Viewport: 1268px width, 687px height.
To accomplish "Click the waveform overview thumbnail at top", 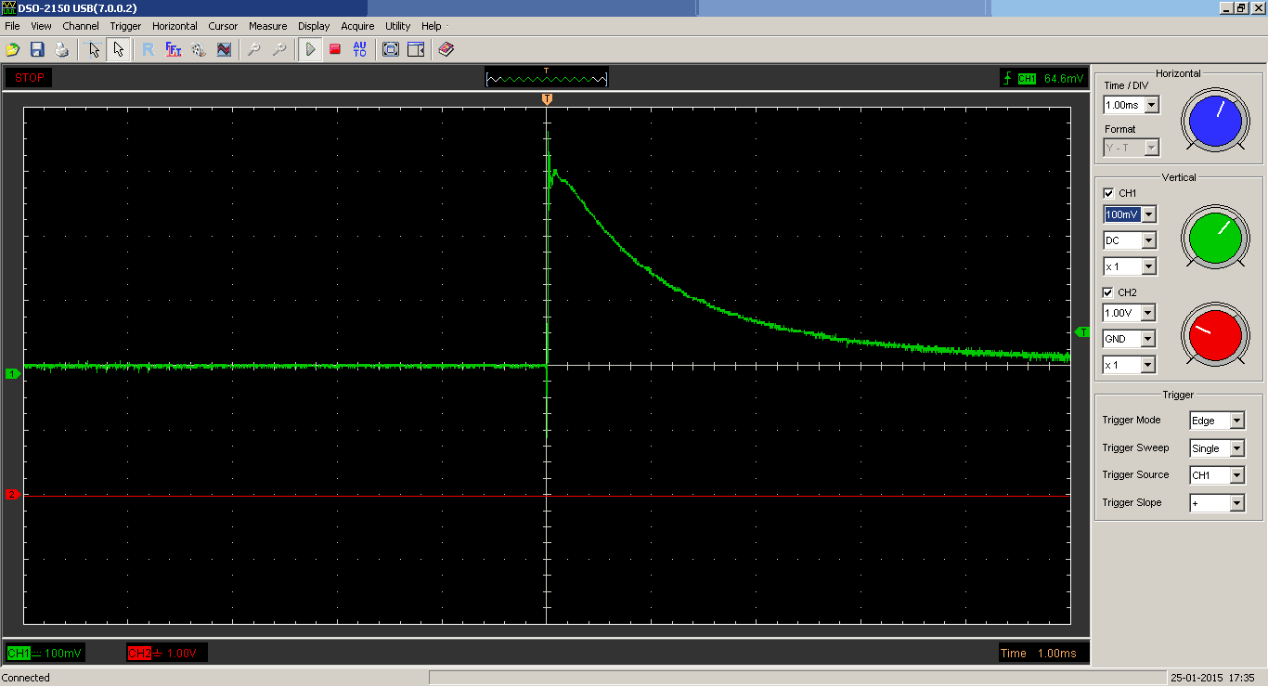I will click(547, 78).
